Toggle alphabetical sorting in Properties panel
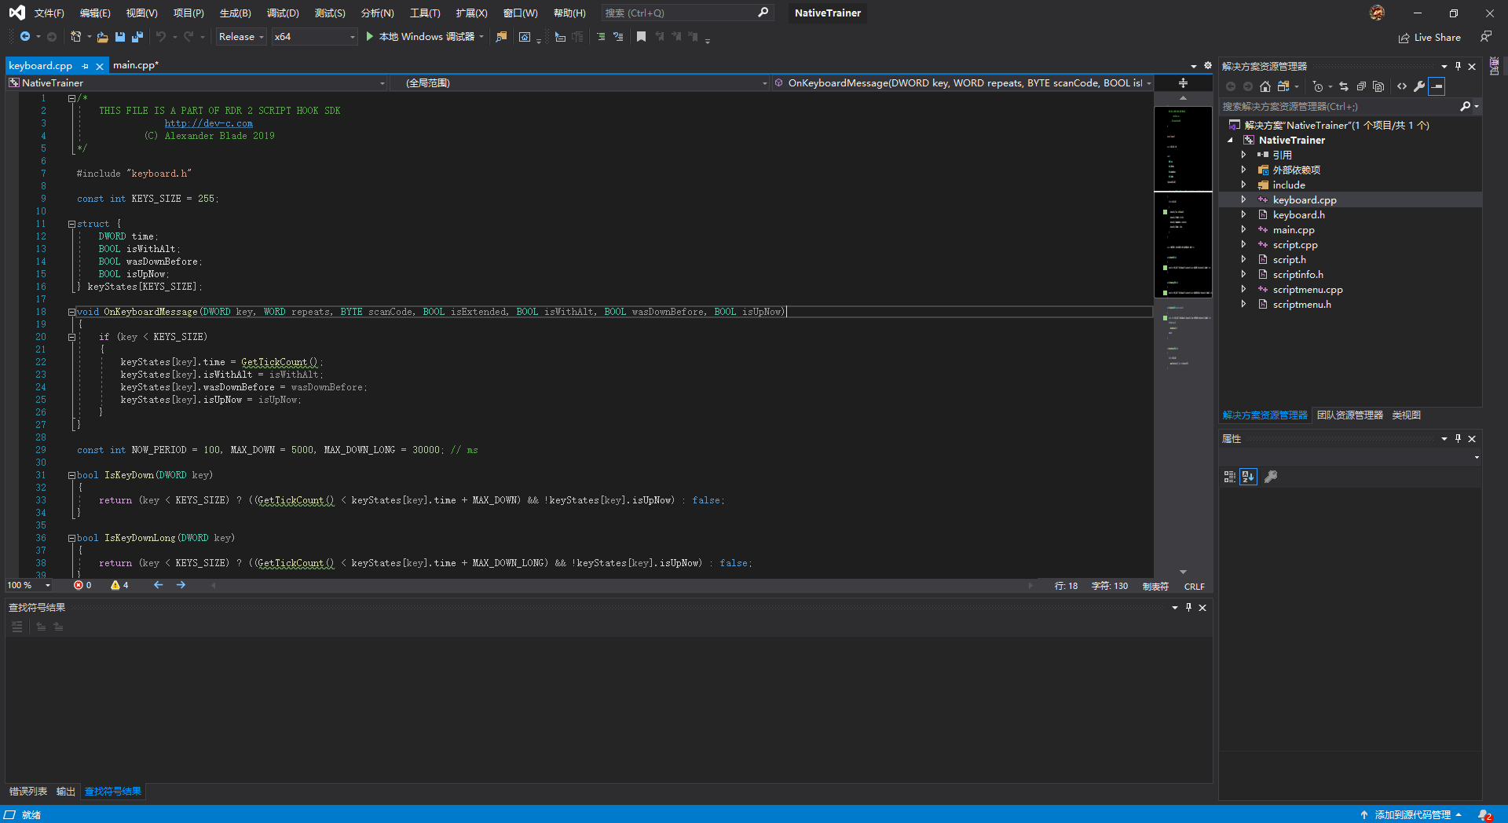The width and height of the screenshot is (1508, 823). pos(1248,477)
